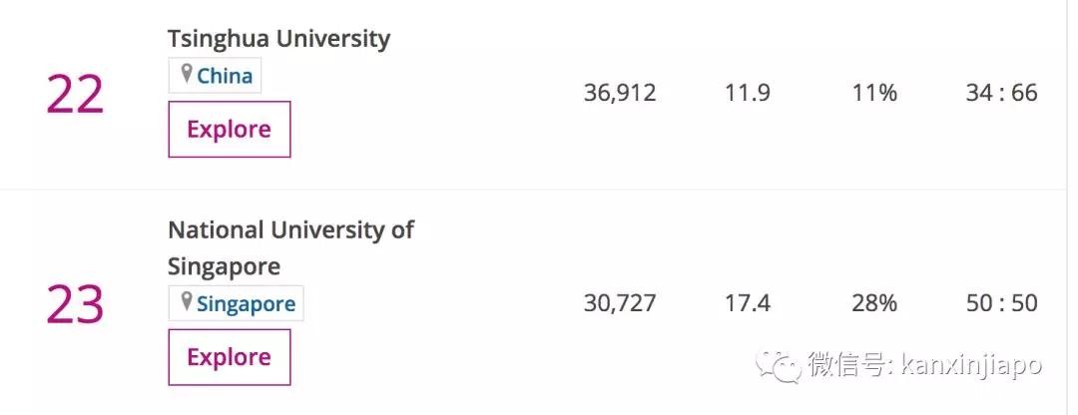Image resolution: width=1078 pixels, height=415 pixels.
Task: Open the Tsinghua University title
Action: [x=278, y=39]
